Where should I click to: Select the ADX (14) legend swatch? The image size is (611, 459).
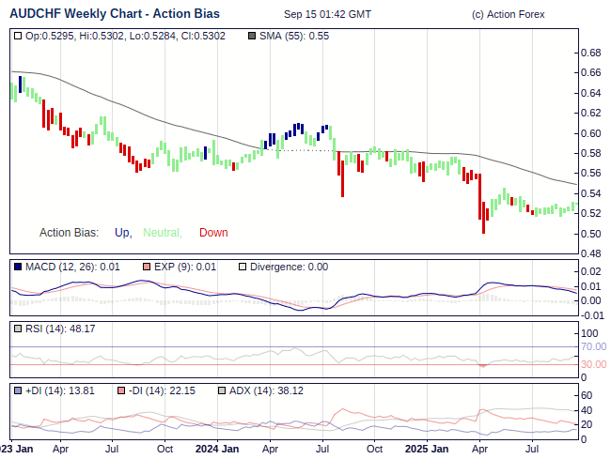click(222, 390)
